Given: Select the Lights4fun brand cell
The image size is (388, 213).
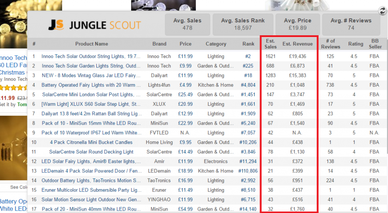Looking at the screenshot, I should tap(159, 85).
